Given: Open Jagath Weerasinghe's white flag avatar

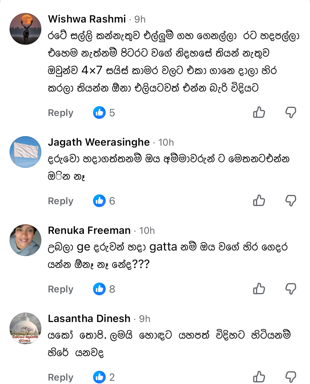Looking at the screenshot, I should coord(25,152).
